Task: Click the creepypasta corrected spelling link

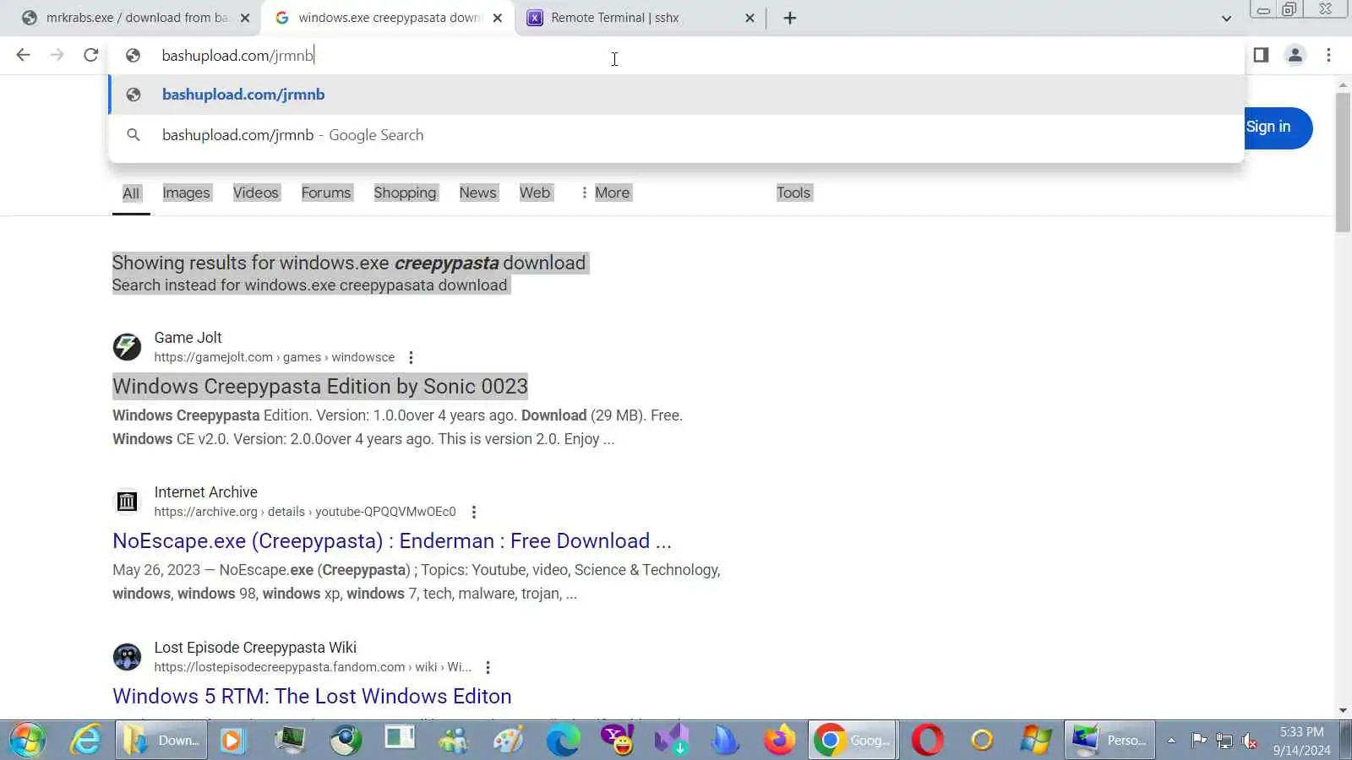Action: [446, 263]
